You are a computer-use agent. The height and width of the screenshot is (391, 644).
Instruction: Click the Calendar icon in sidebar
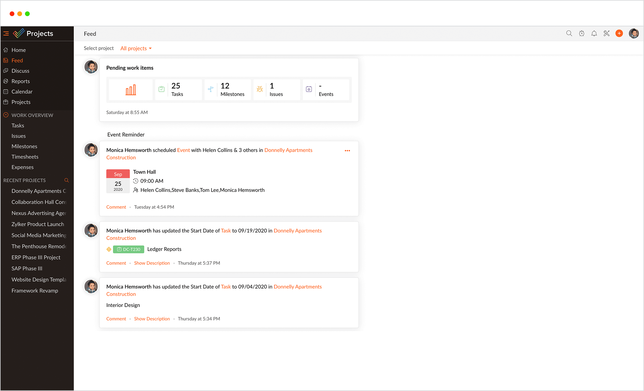point(6,92)
